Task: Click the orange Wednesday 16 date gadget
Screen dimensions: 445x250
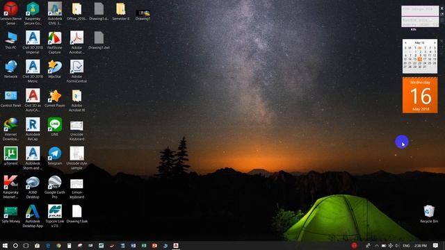Action: tap(420, 95)
